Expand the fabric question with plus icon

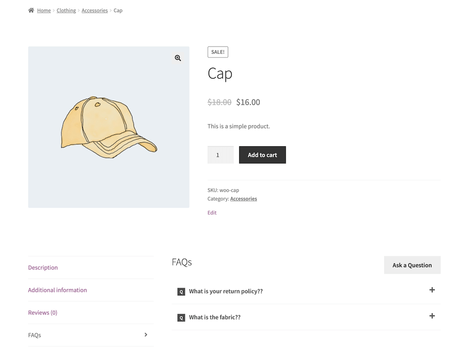click(x=432, y=316)
